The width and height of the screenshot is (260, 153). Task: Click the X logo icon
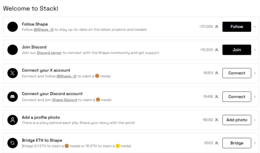pos(13,73)
